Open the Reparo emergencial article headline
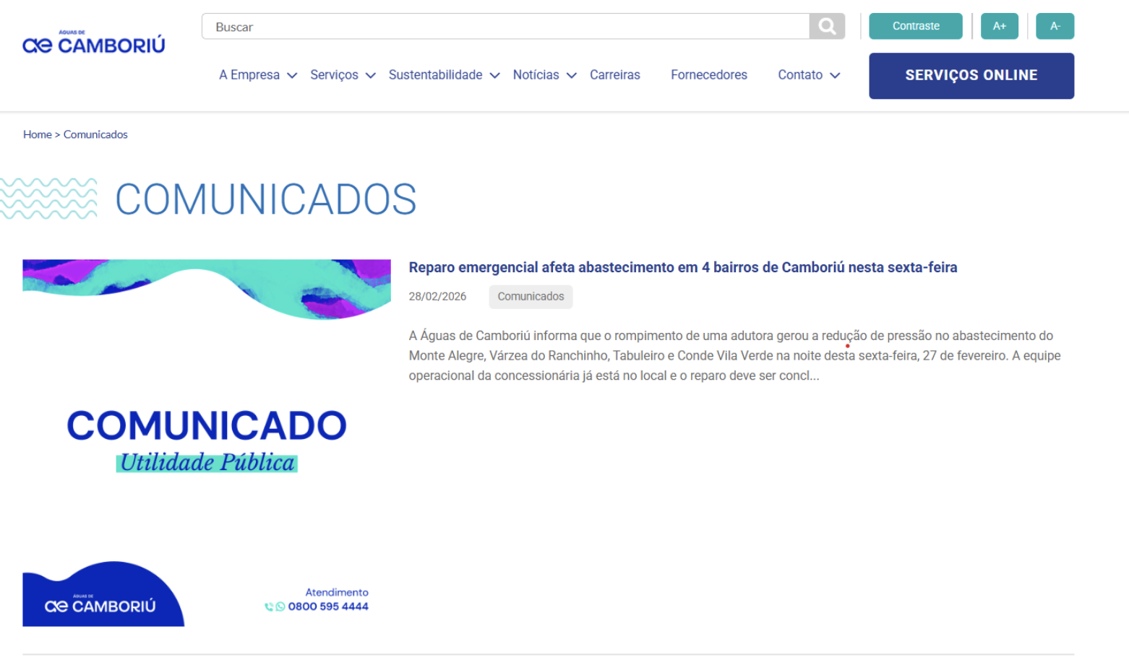Screen dimensions: 1129x660 point(682,268)
